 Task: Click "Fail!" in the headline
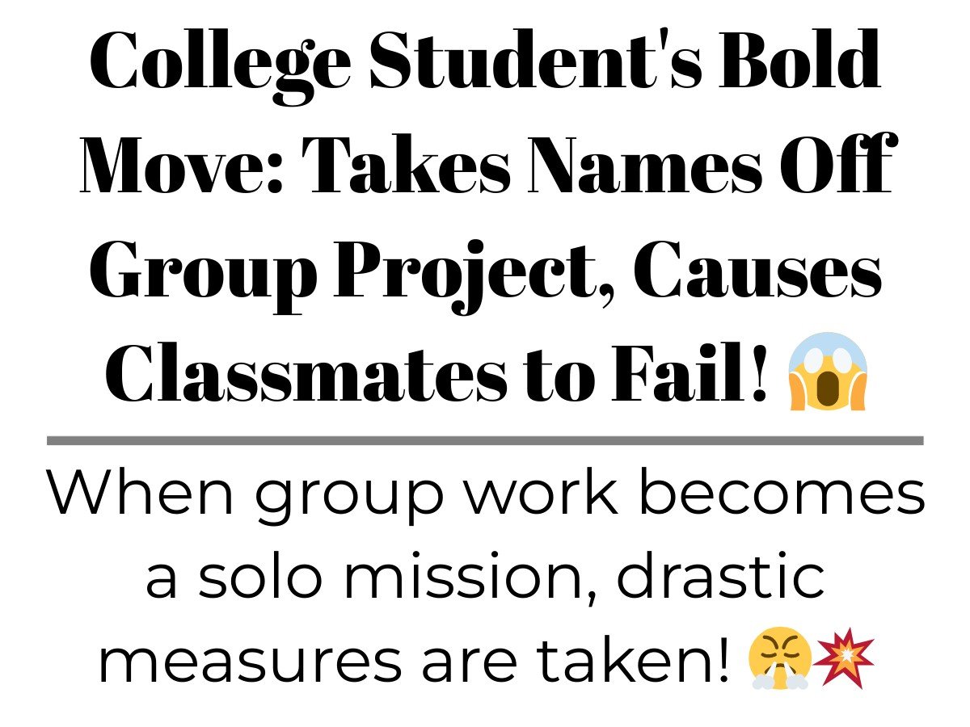[686, 373]
